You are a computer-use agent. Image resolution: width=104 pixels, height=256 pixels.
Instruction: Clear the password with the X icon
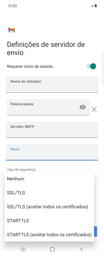coord(94,109)
